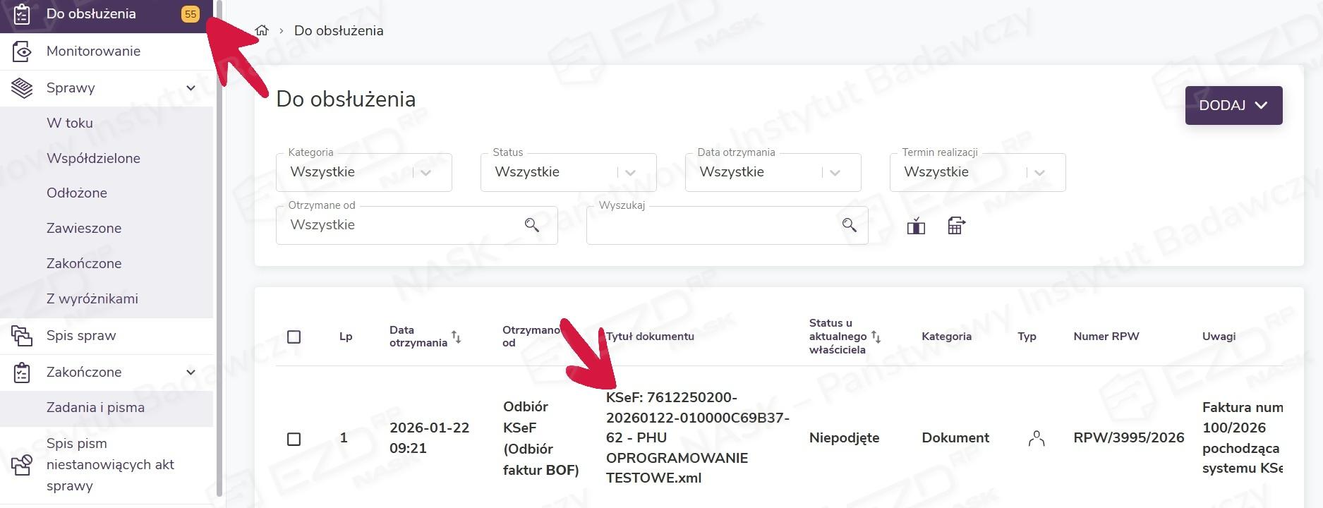This screenshot has width=1323, height=508.
Task: Select Zadania i pisma menu item
Action: click(x=95, y=408)
